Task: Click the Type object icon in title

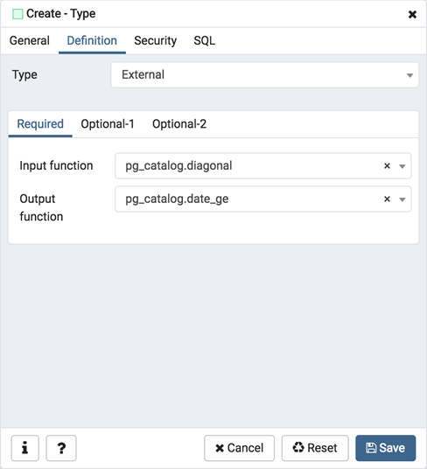Action: (17, 14)
